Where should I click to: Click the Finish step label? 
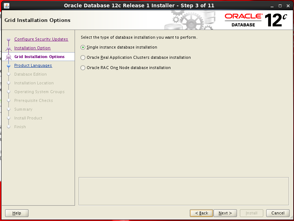[x=20, y=127]
